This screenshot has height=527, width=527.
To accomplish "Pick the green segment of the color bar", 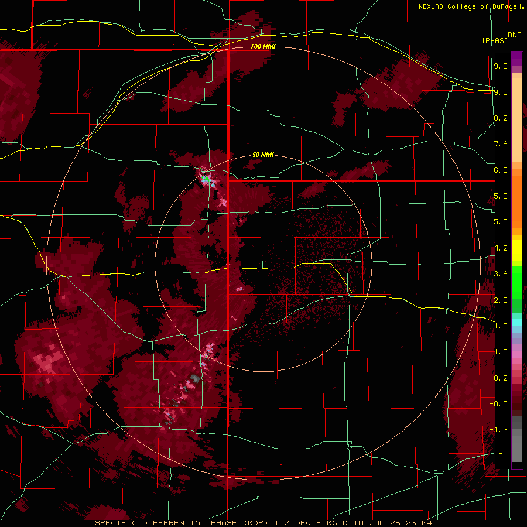I will coord(517,282).
